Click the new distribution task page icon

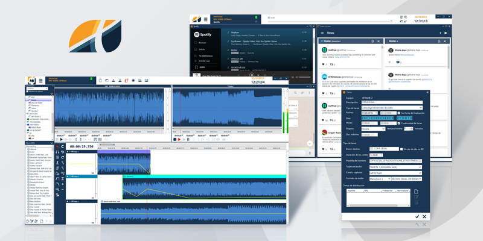tap(416, 192)
